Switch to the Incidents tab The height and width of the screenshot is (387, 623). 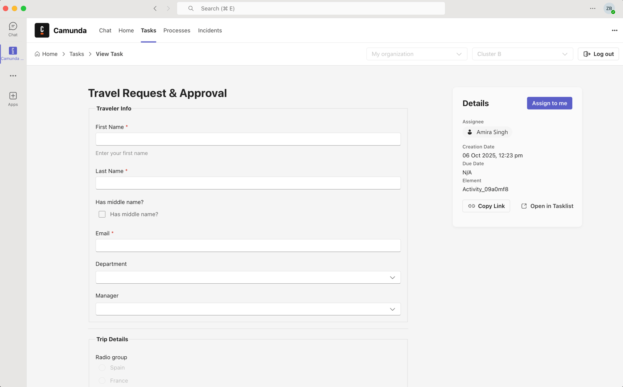[210, 30]
